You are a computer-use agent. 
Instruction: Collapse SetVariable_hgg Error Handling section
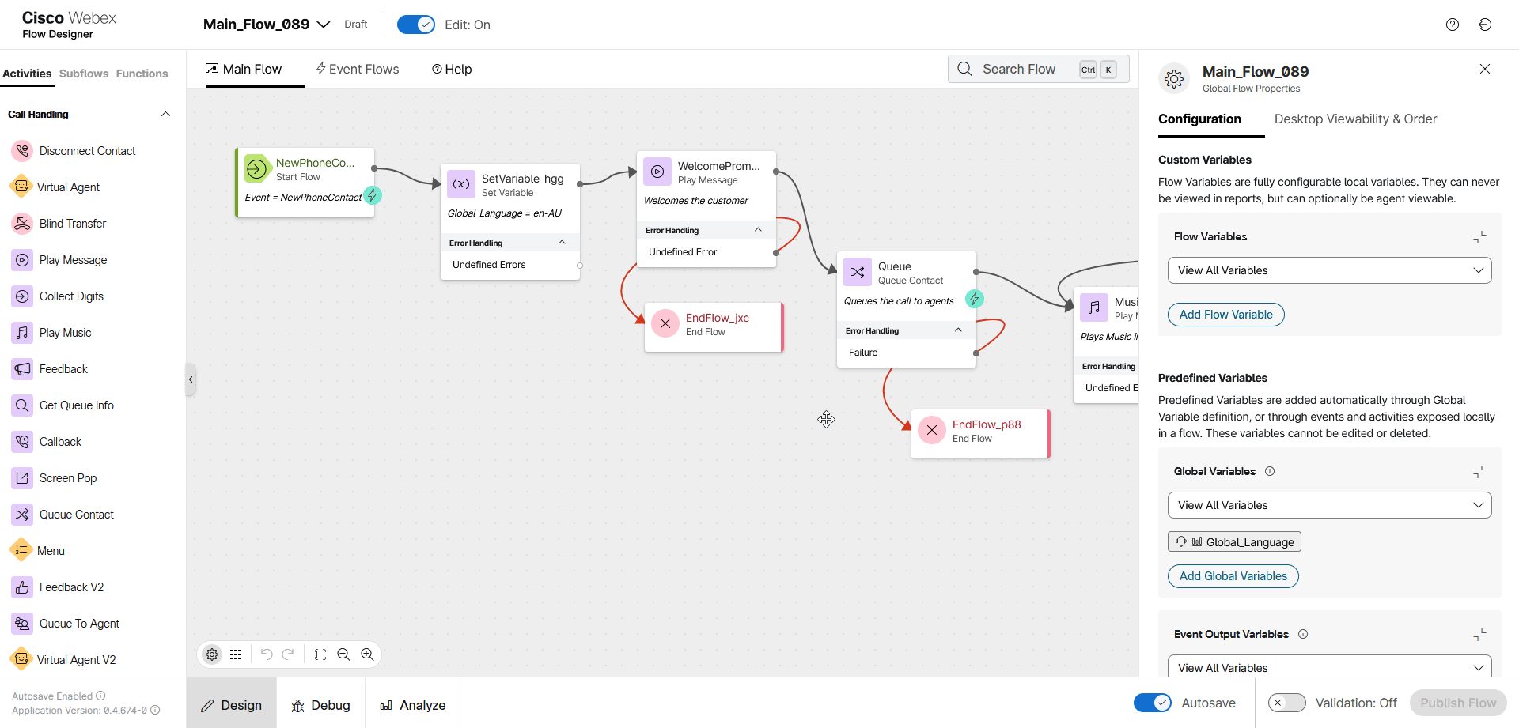(x=562, y=243)
